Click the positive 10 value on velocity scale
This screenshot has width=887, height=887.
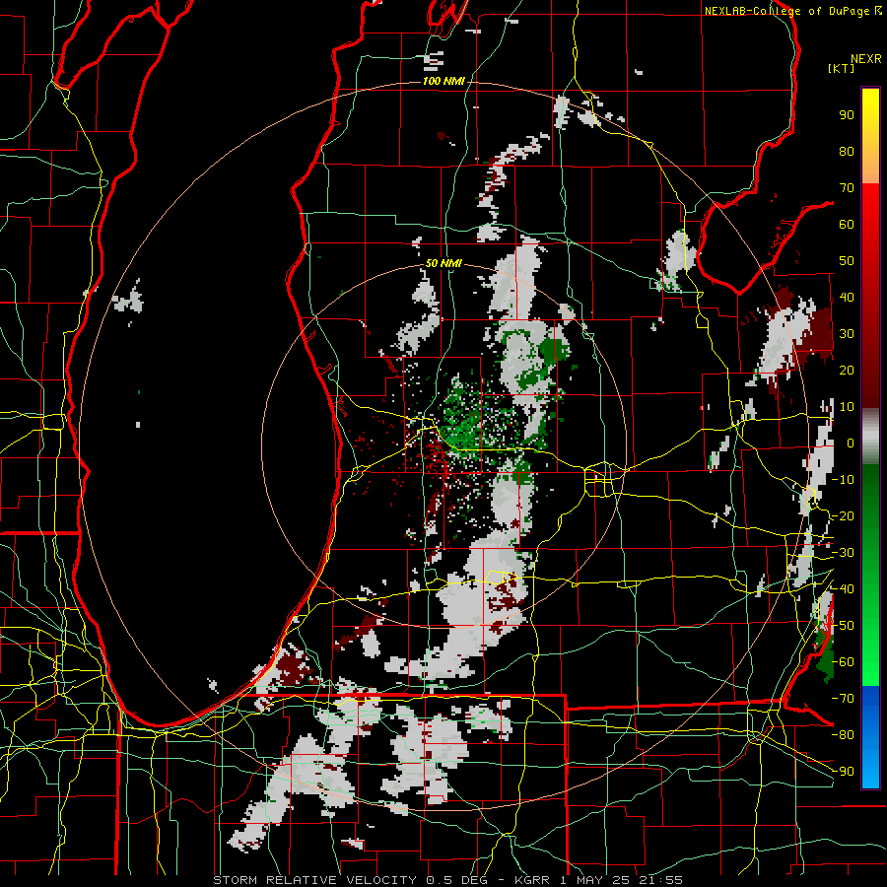tap(847, 407)
